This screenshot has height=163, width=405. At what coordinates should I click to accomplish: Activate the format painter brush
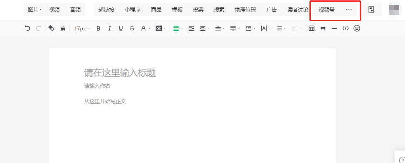[x=63, y=28]
